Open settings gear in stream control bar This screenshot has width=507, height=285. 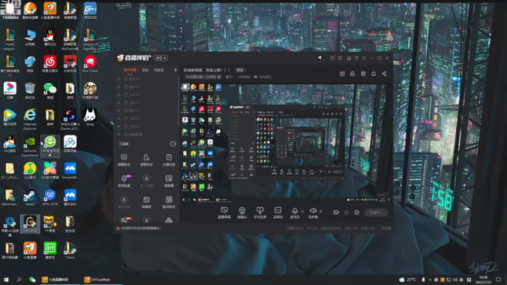[357, 212]
